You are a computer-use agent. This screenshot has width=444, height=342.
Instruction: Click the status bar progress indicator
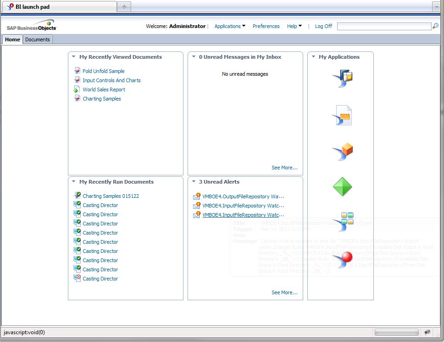pos(396,332)
